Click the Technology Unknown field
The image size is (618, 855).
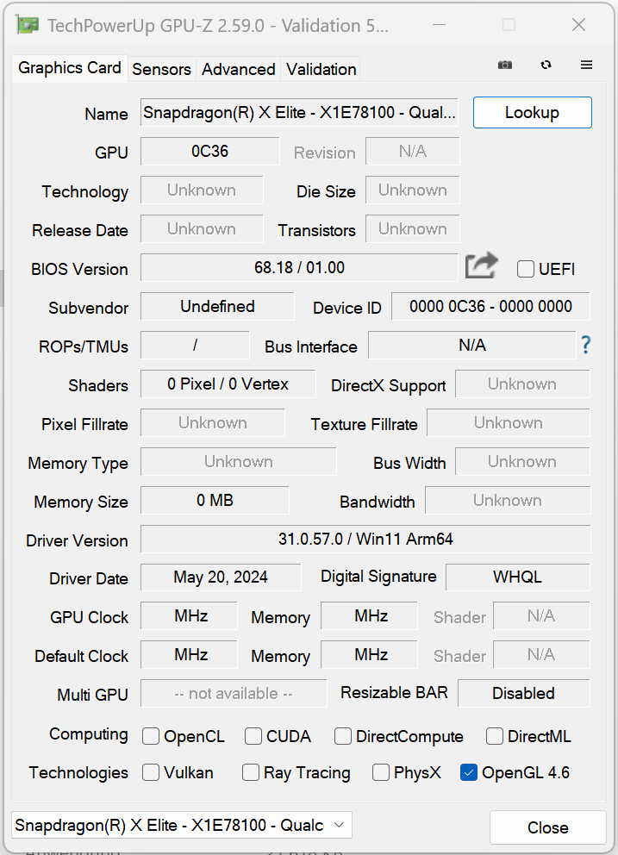pyautogui.click(x=202, y=190)
